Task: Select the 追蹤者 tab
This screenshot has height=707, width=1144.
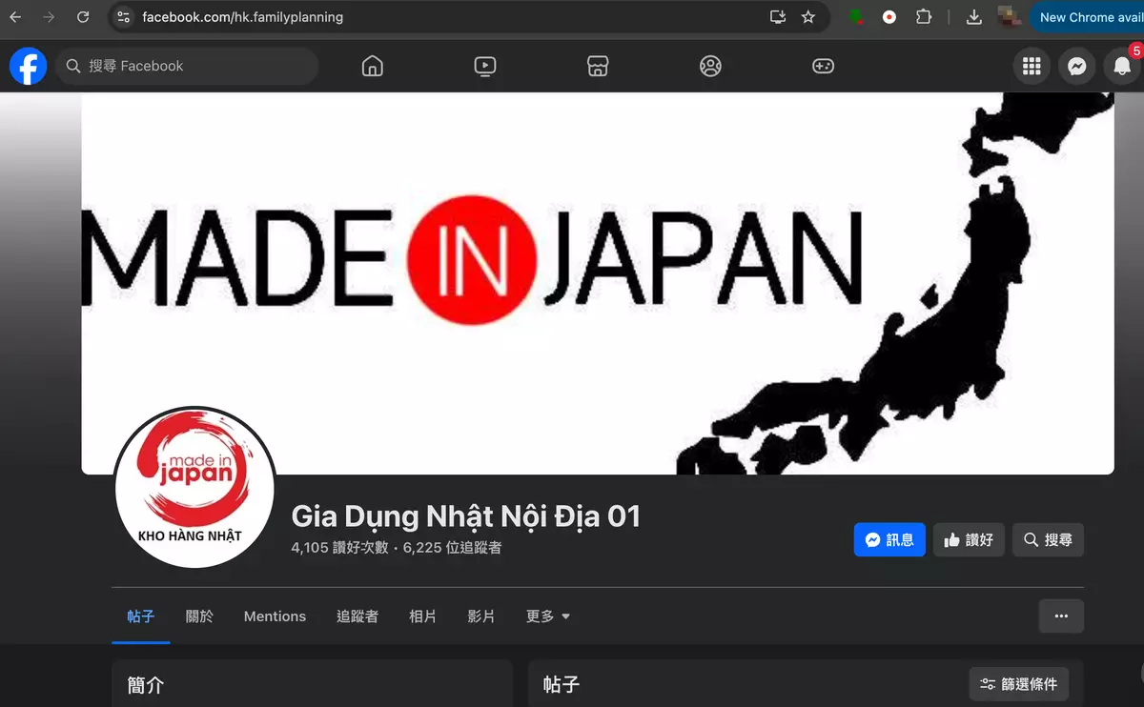Action: coord(357,616)
